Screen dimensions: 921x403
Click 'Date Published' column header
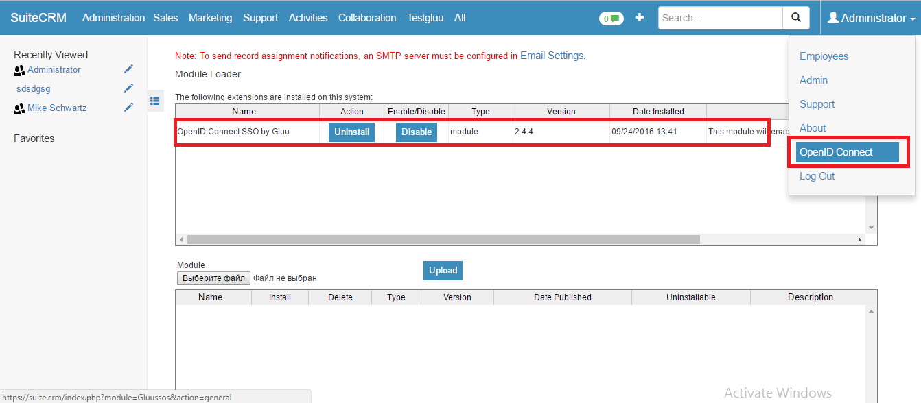pos(563,297)
